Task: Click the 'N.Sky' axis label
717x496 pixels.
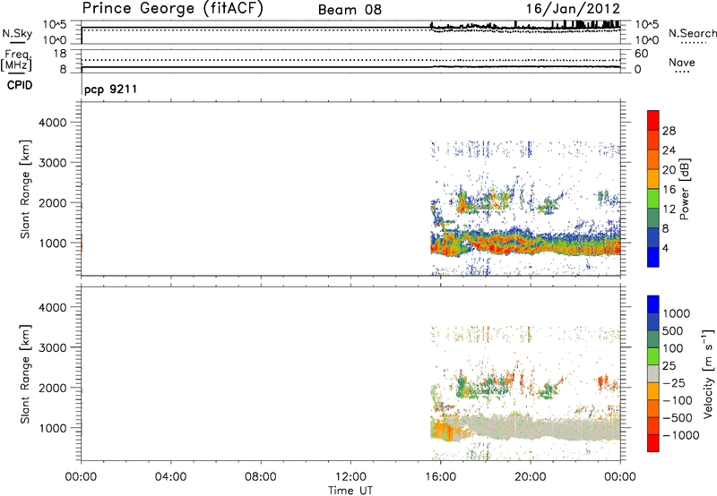Action: pos(17,34)
